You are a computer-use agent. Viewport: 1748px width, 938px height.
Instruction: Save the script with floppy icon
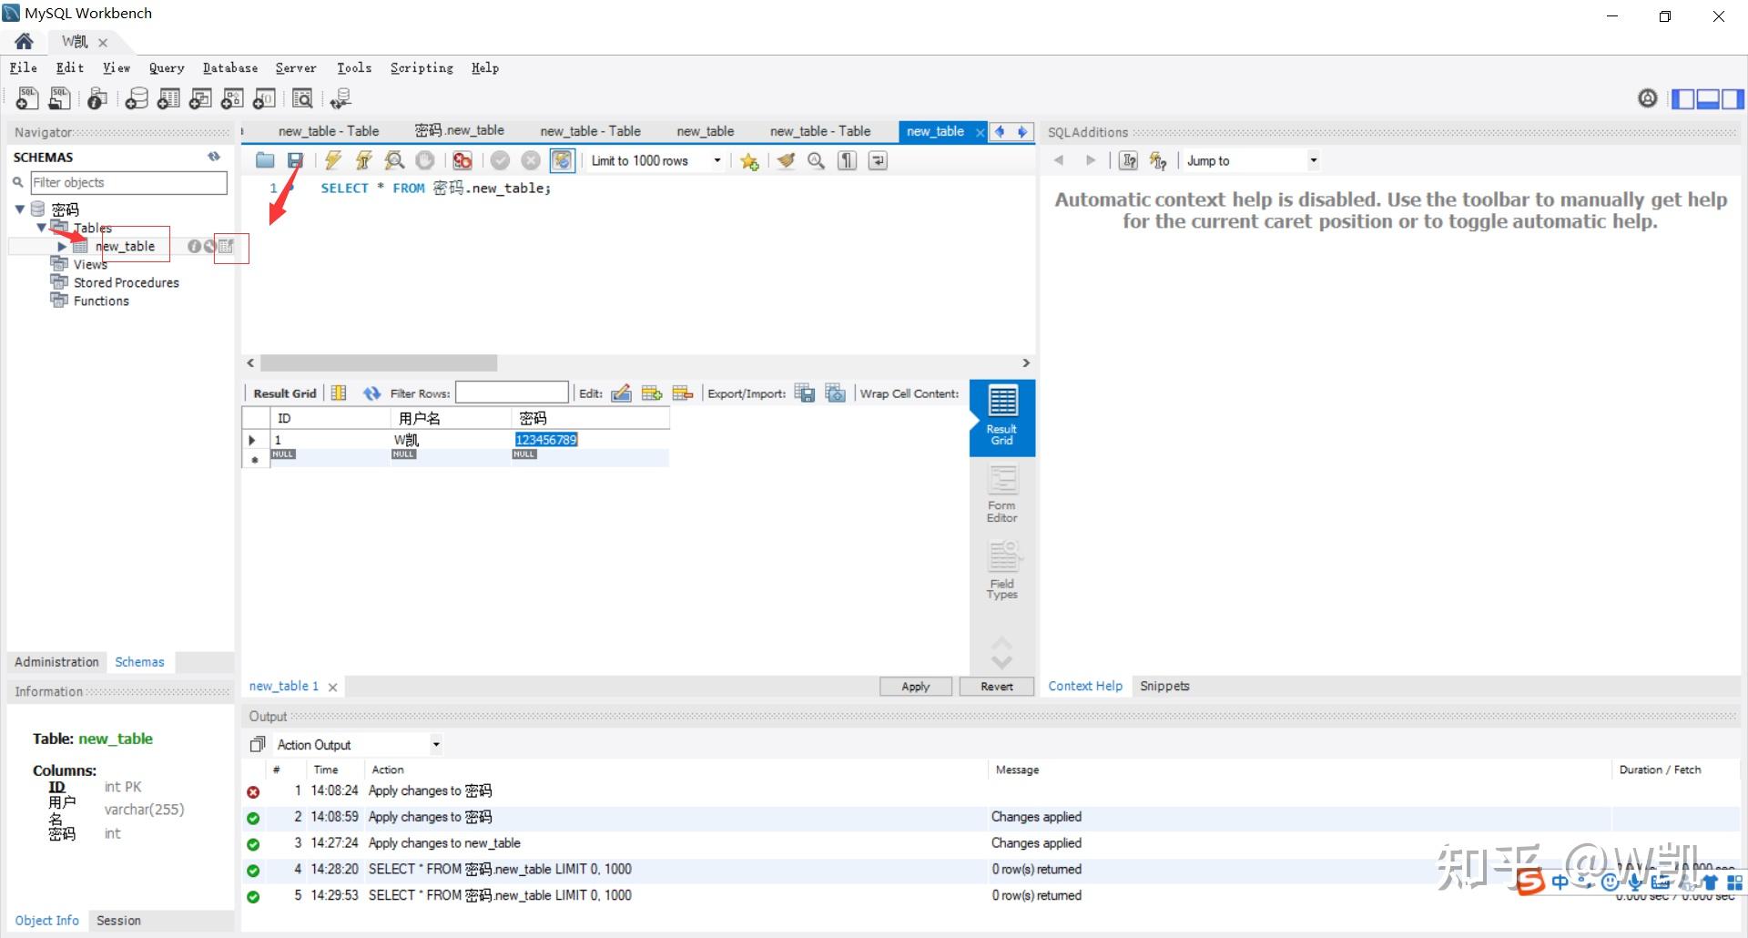click(295, 161)
